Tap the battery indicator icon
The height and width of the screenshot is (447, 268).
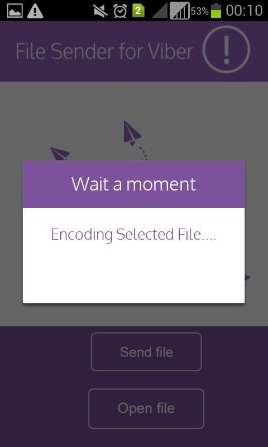[216, 11]
